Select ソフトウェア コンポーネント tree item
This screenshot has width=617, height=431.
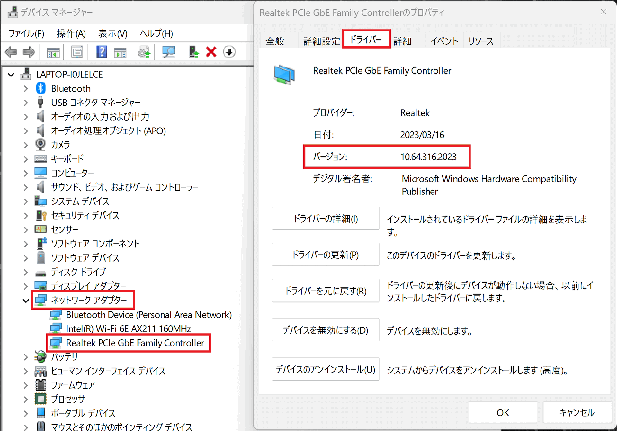95,244
